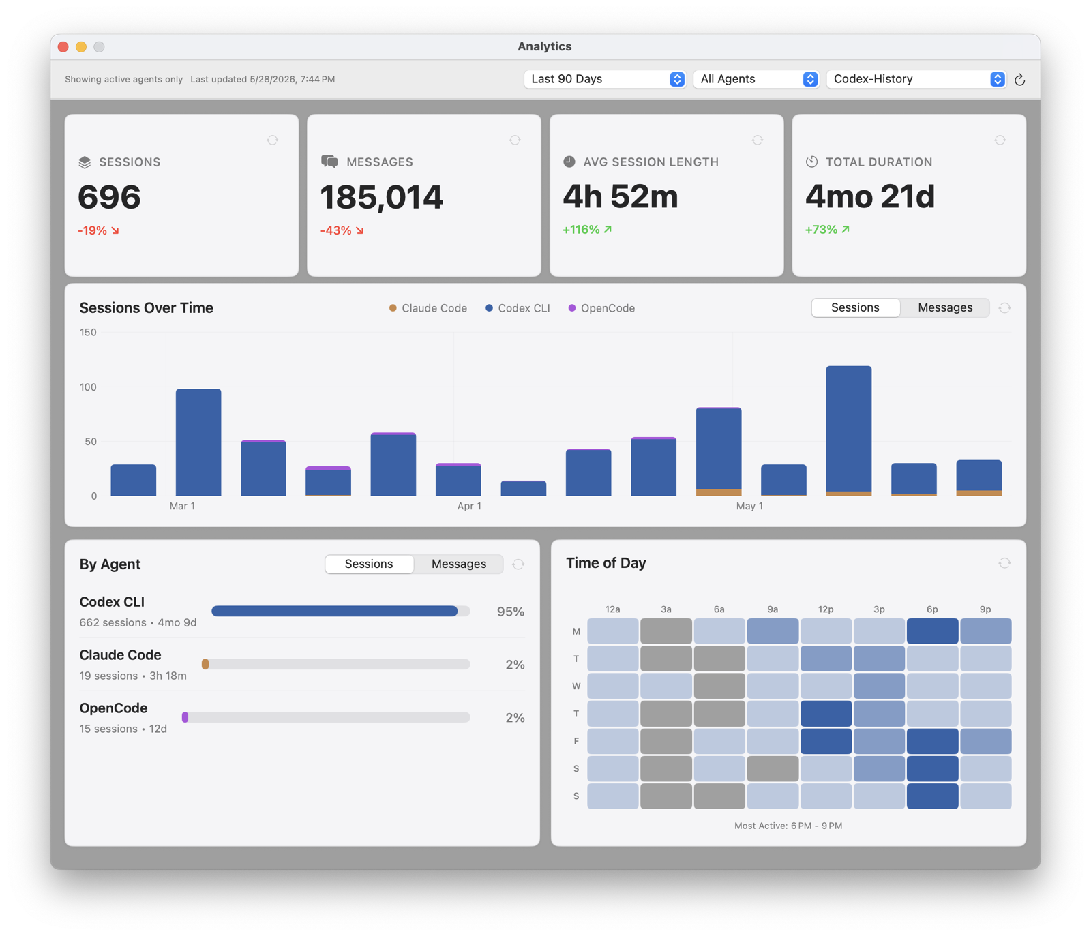Image resolution: width=1091 pixels, height=936 pixels.
Task: Click the bar above Mar 1 label
Action: [198, 442]
